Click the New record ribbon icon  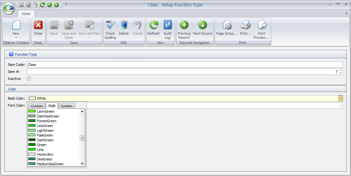coord(16,25)
